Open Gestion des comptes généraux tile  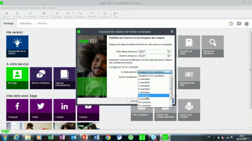(x=165, y=114)
